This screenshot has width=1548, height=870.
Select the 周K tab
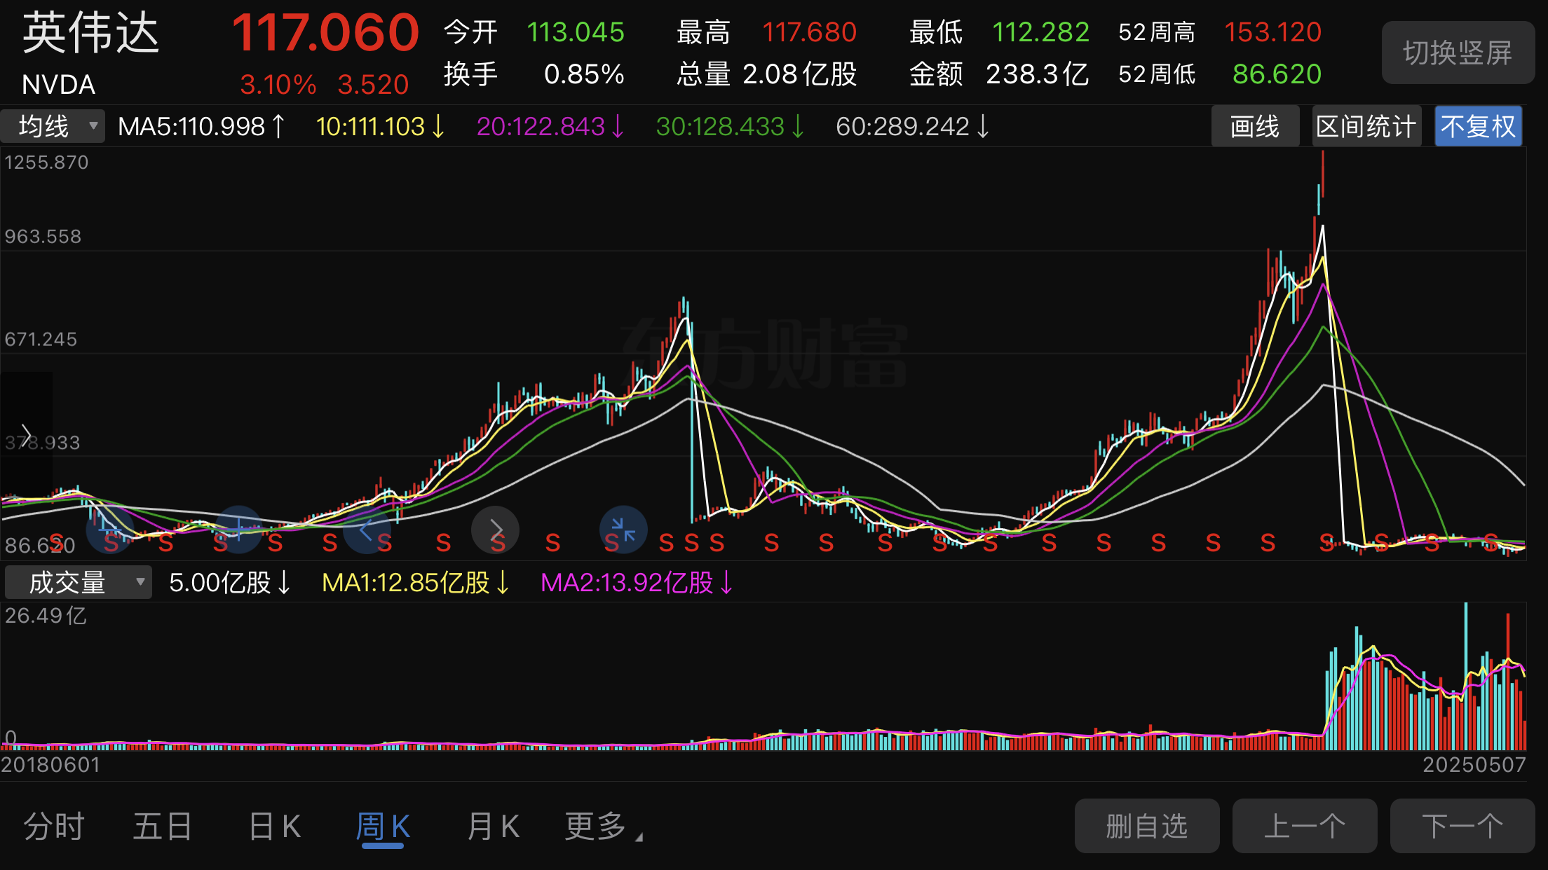click(x=383, y=827)
